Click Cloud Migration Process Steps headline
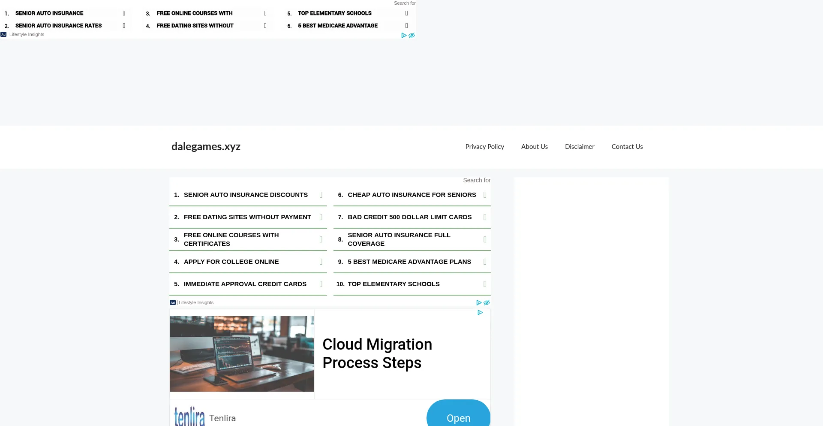This screenshot has height=426, width=823. (377, 354)
